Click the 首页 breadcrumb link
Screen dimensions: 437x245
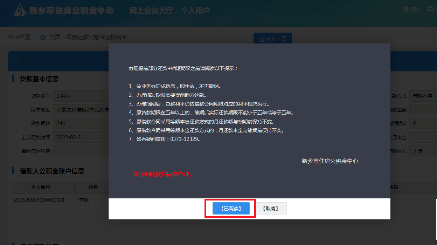pyautogui.click(x=55, y=37)
